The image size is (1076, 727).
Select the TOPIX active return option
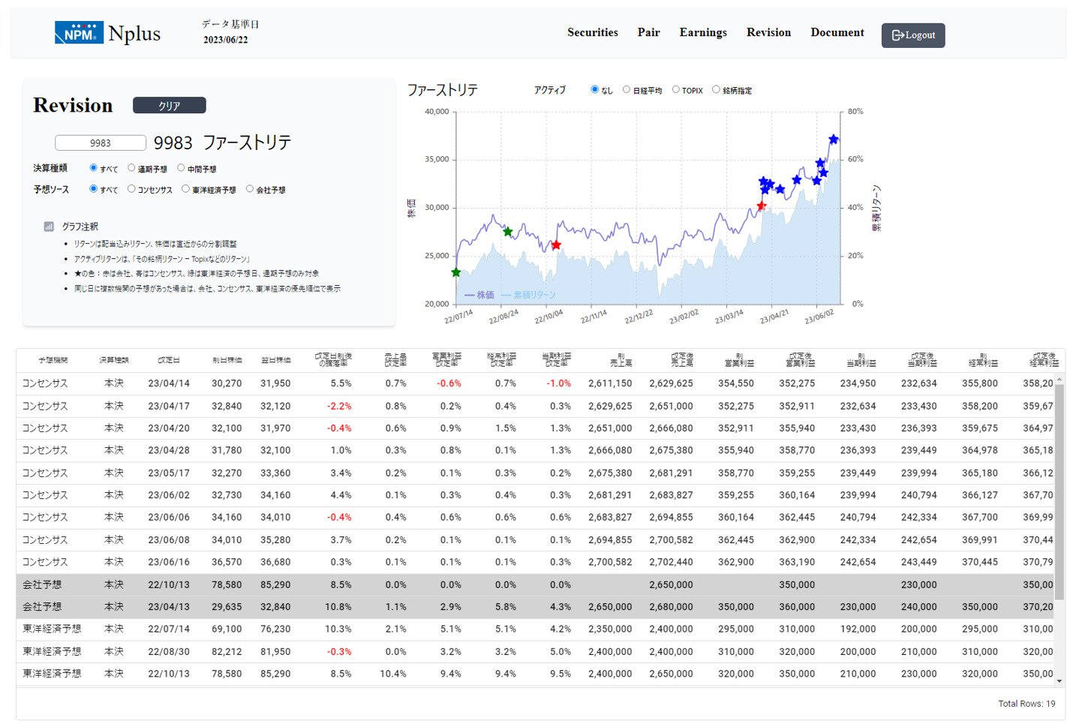point(676,90)
